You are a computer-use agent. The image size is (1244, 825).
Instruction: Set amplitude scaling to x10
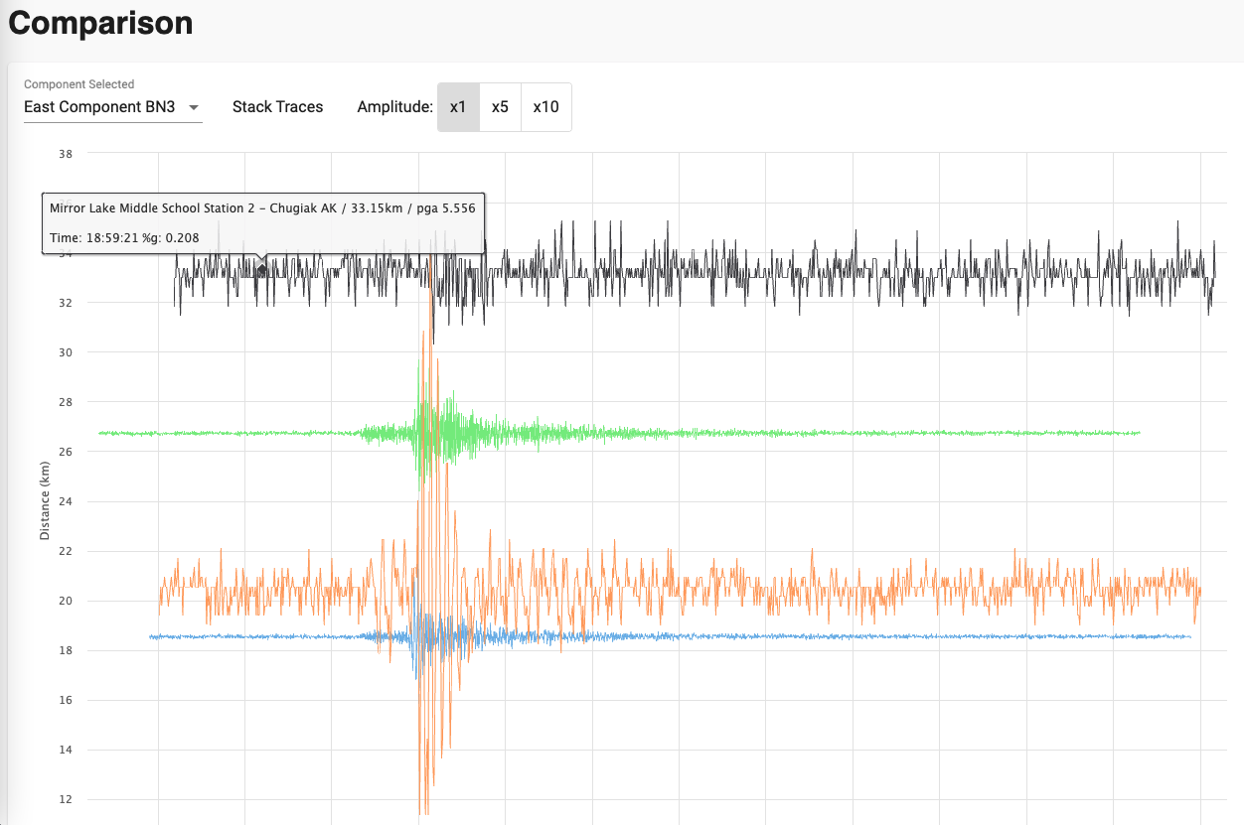pos(545,106)
